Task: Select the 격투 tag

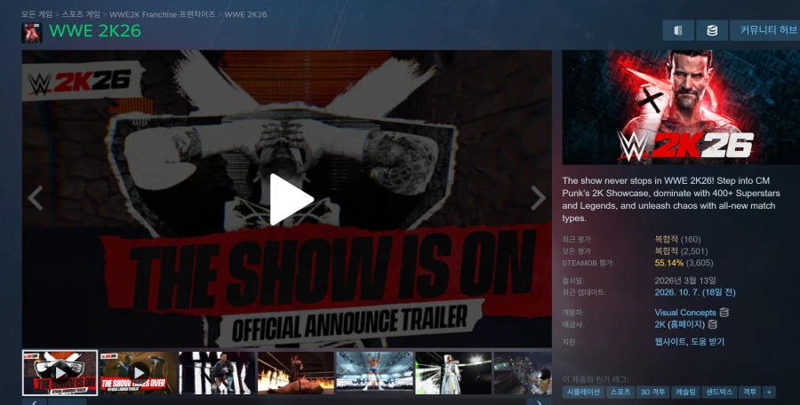Action: (749, 393)
